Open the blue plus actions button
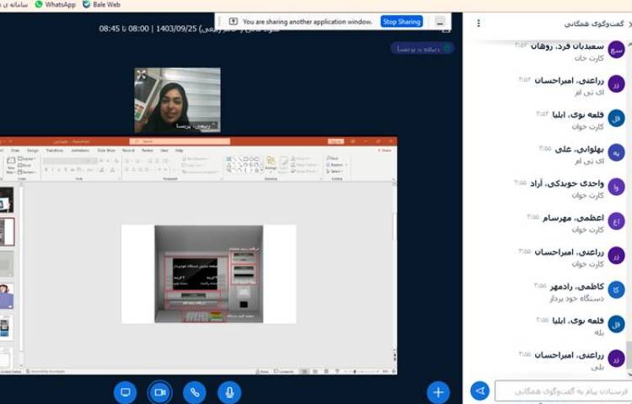This screenshot has height=404, width=632. [x=438, y=392]
